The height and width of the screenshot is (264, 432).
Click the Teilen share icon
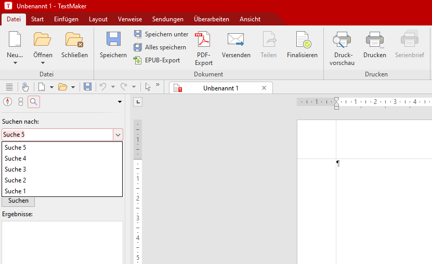(x=269, y=39)
